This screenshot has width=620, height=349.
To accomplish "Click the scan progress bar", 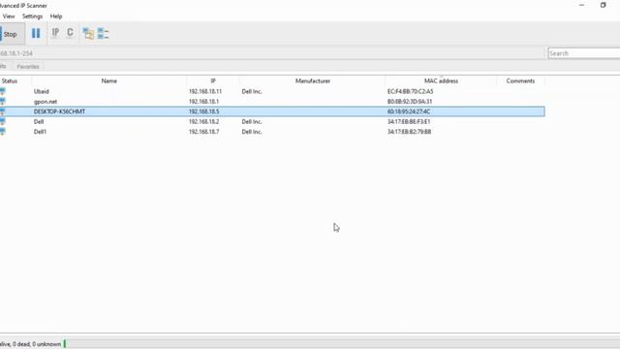I will tap(341, 344).
